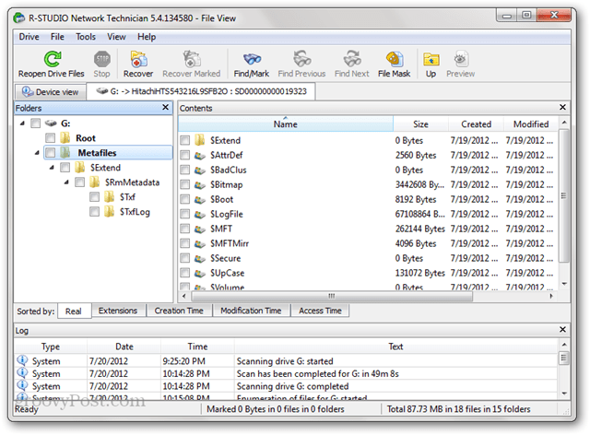This screenshot has height=435, width=590.
Task: Click the Find Previous toolbar icon
Action: coord(301,59)
